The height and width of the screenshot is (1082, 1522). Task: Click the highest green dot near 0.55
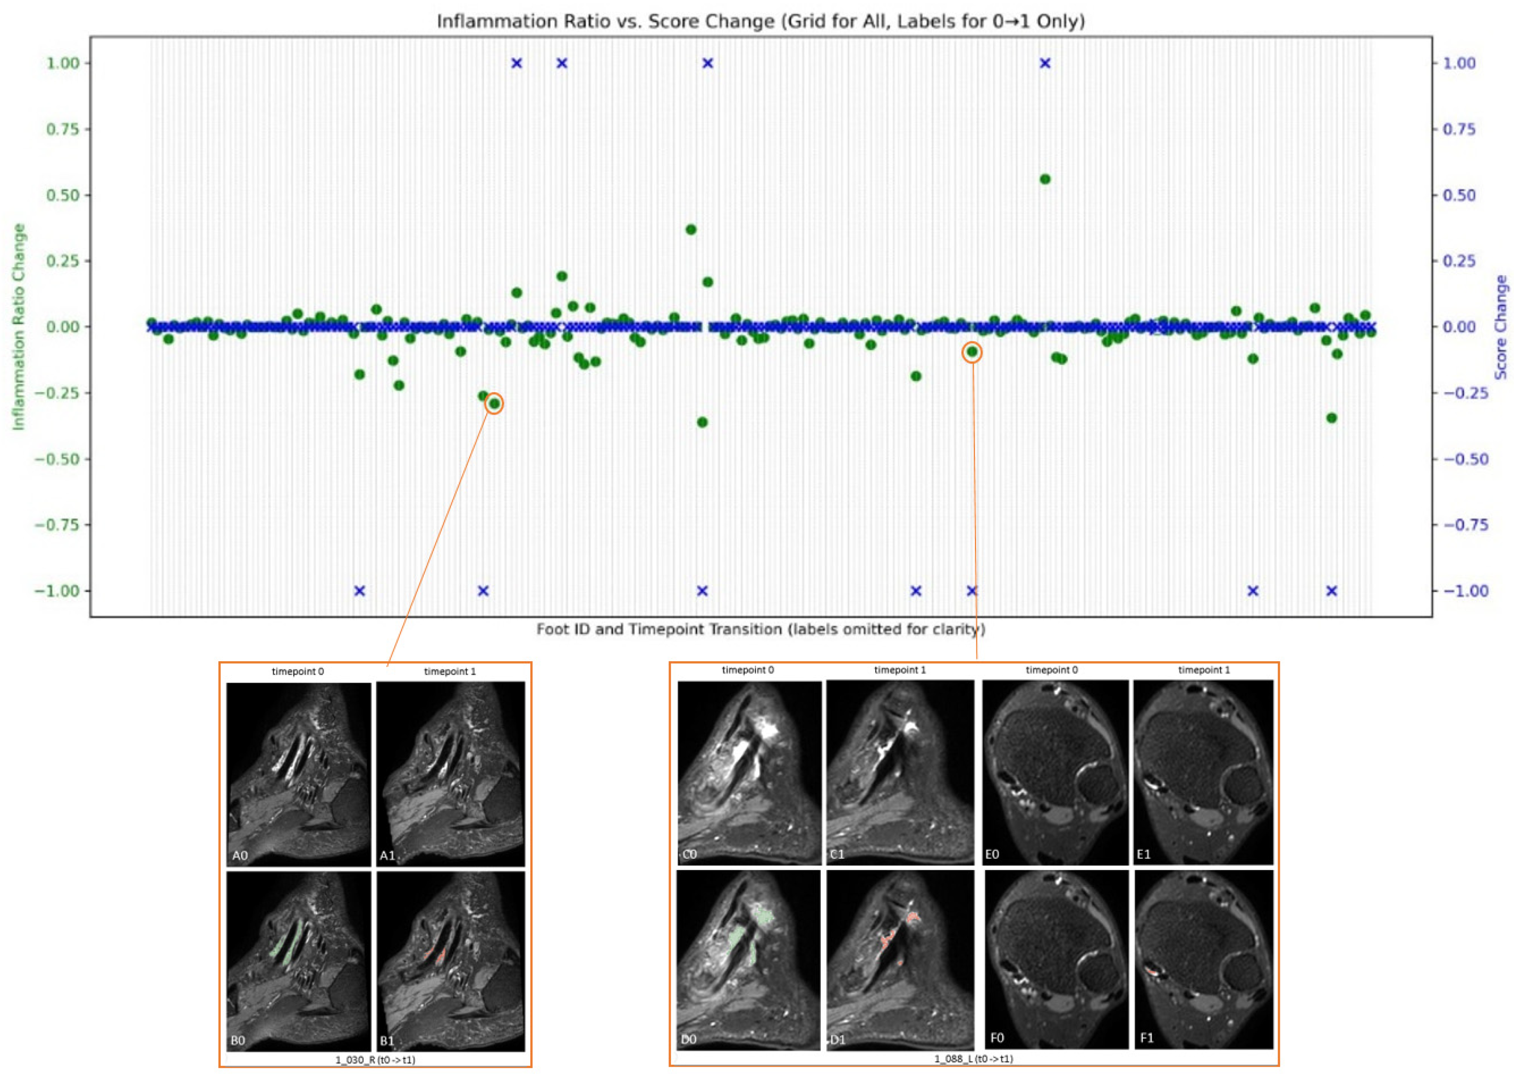pos(1045,179)
